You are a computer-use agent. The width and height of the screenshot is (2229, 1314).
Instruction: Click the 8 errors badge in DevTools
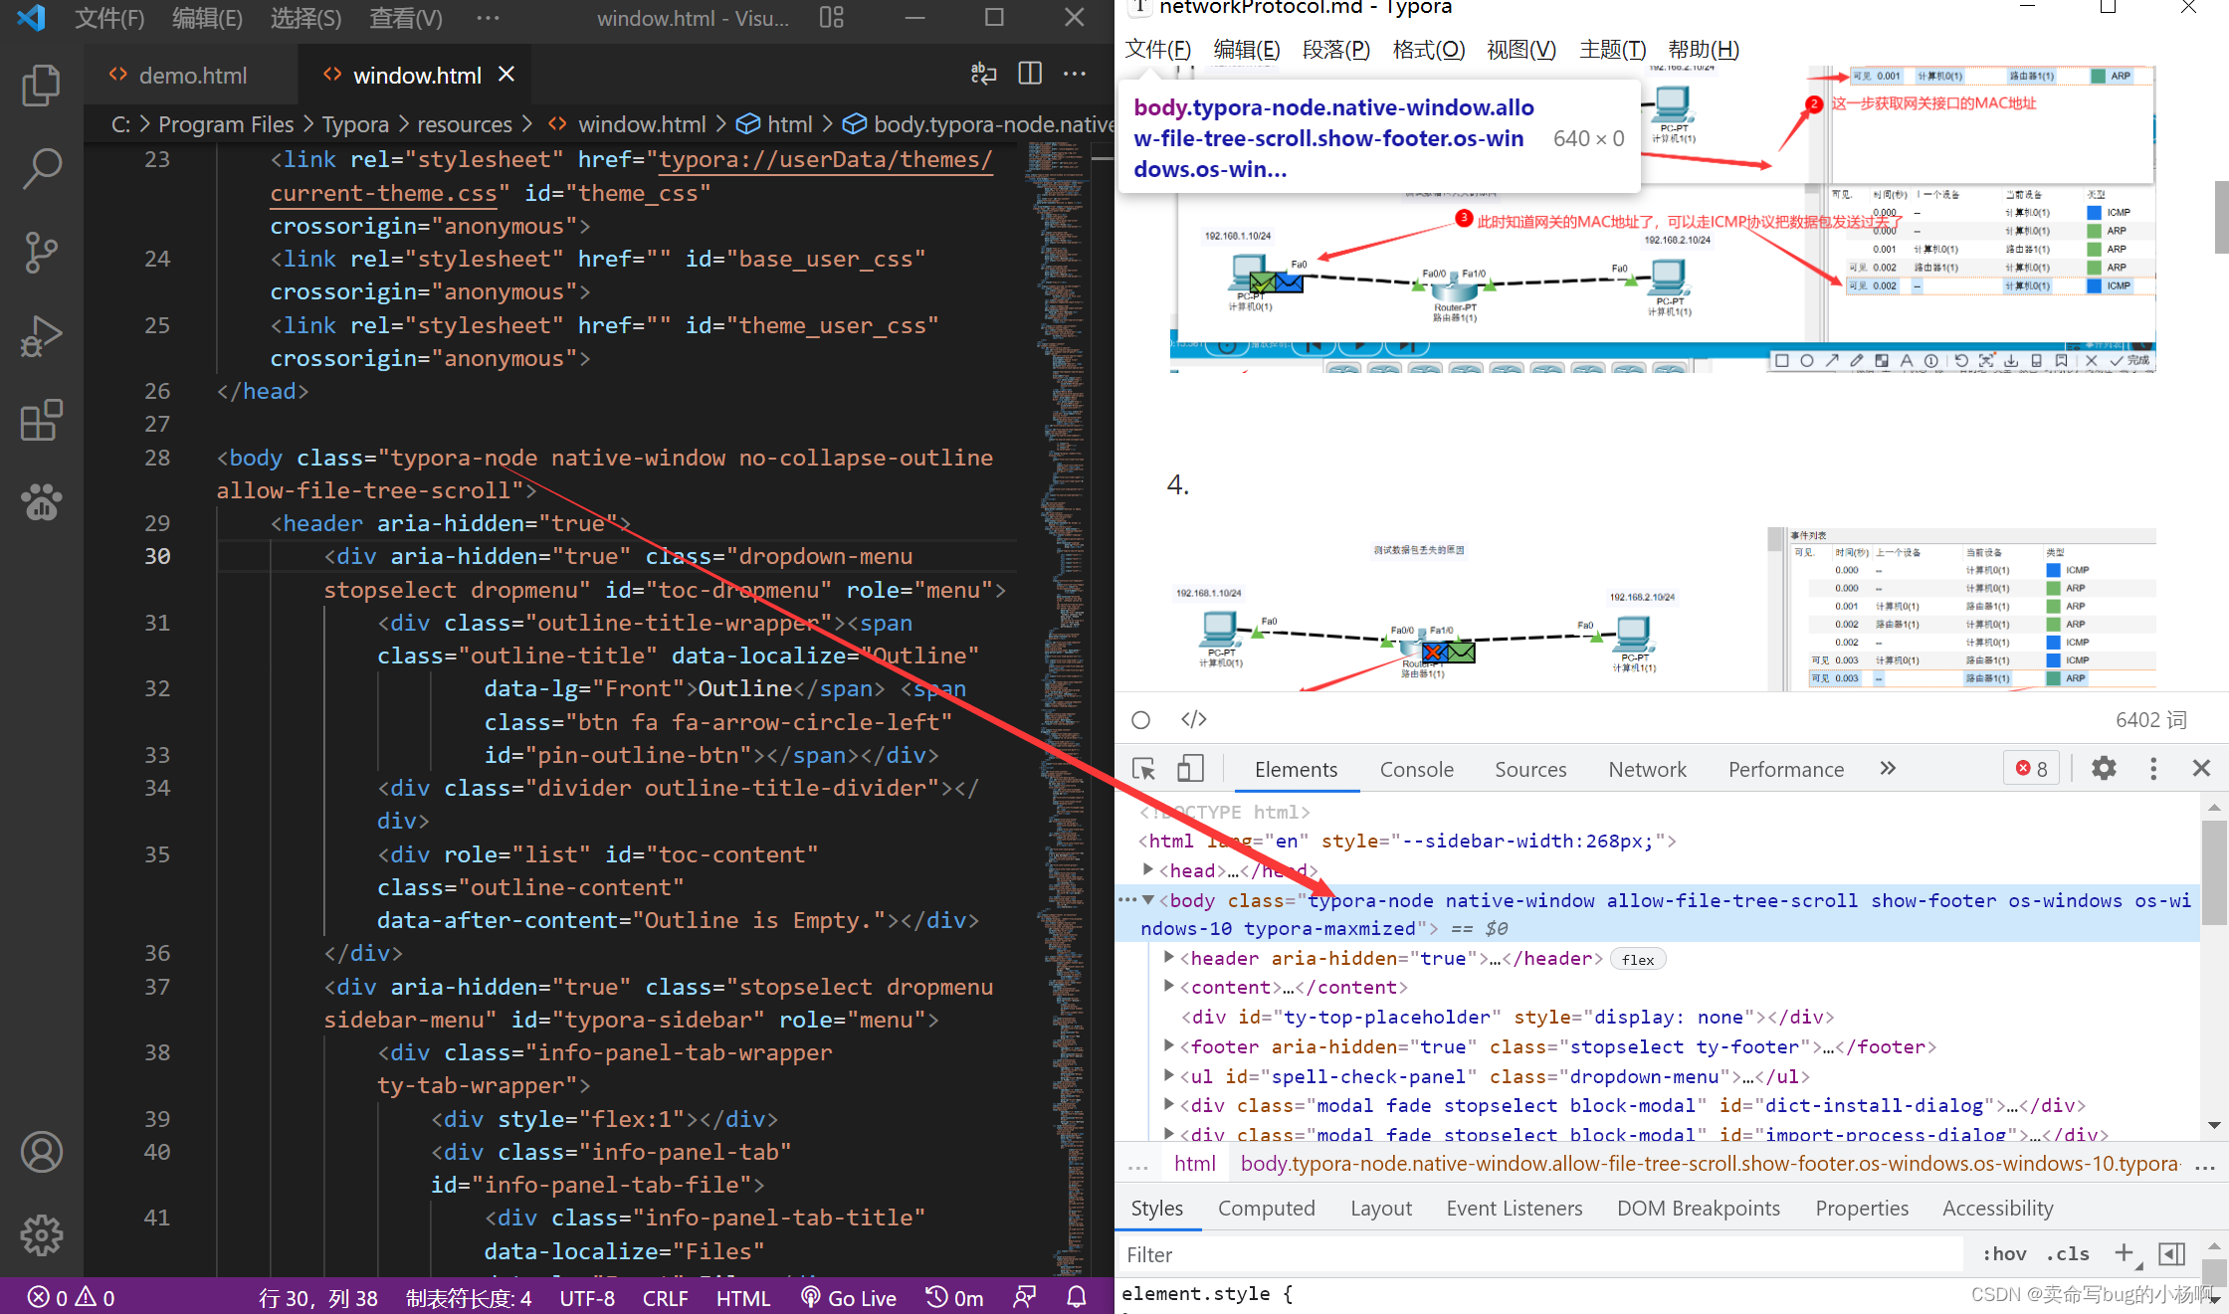pos(2032,769)
